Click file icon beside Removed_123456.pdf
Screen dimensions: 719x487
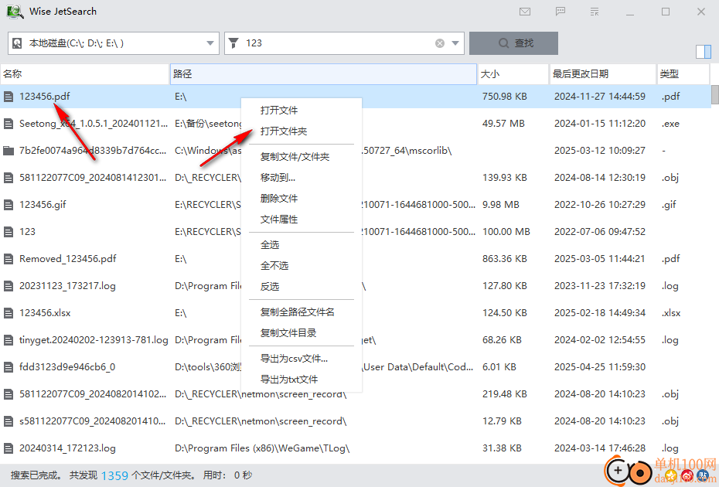(x=9, y=259)
